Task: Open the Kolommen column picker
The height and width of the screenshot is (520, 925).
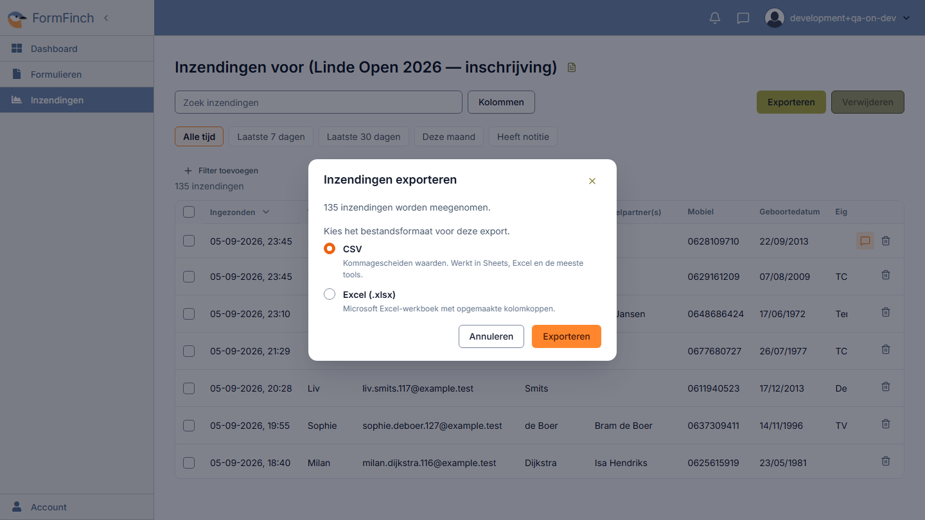Action: click(501, 102)
